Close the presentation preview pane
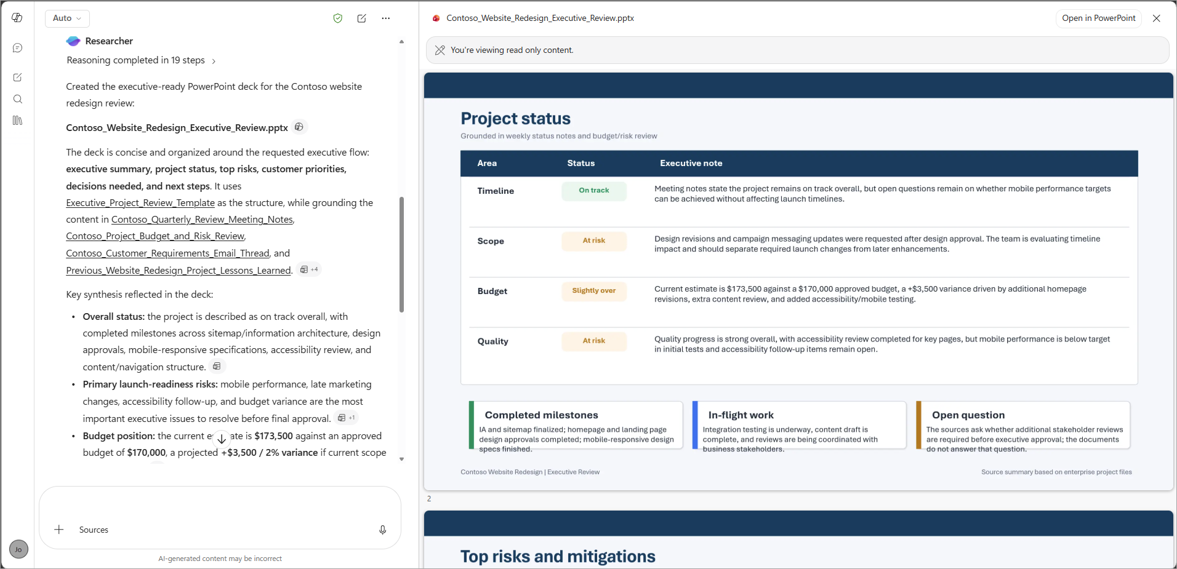The image size is (1177, 569). (1157, 18)
